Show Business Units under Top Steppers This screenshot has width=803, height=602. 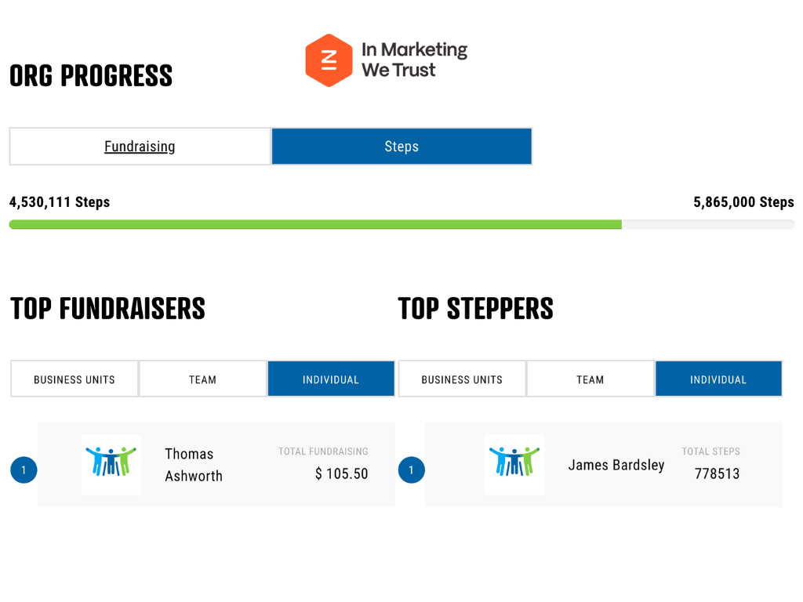click(x=462, y=379)
